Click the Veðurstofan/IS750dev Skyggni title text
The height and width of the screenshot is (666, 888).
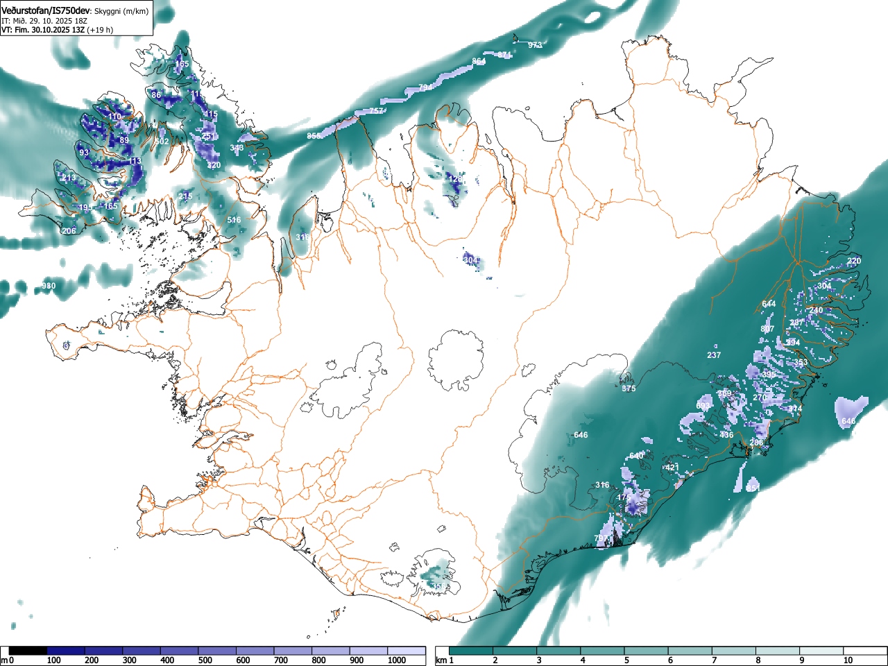click(x=74, y=11)
